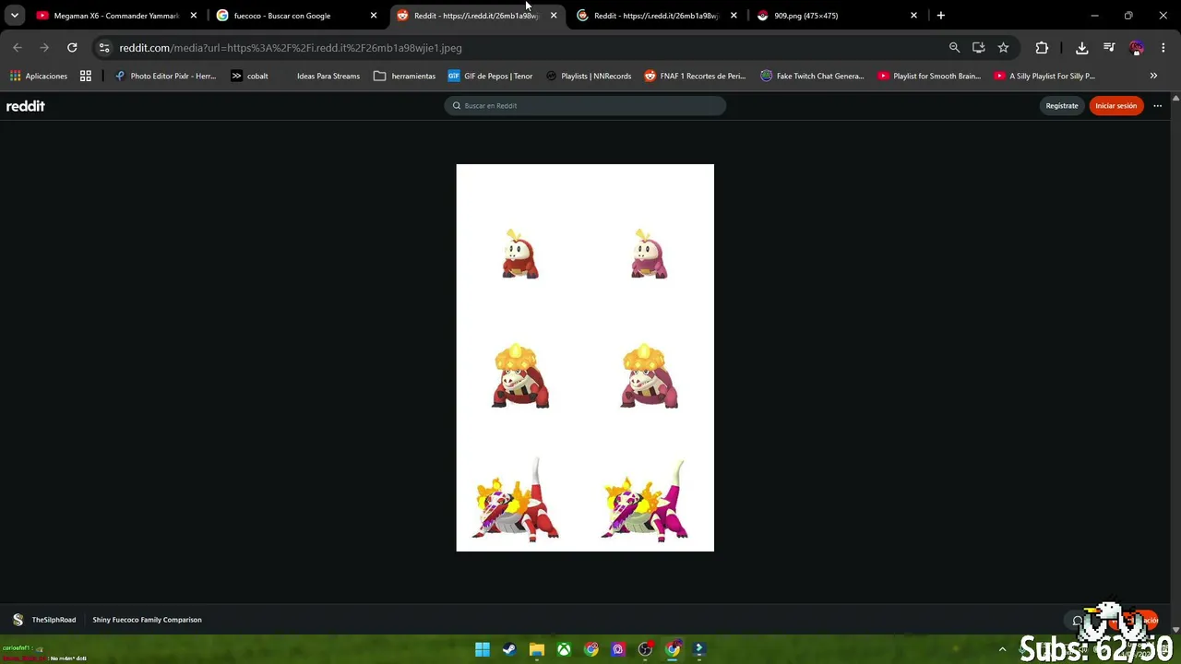
Task: Click the page scrollbar up arrow
Action: [x=1175, y=97]
